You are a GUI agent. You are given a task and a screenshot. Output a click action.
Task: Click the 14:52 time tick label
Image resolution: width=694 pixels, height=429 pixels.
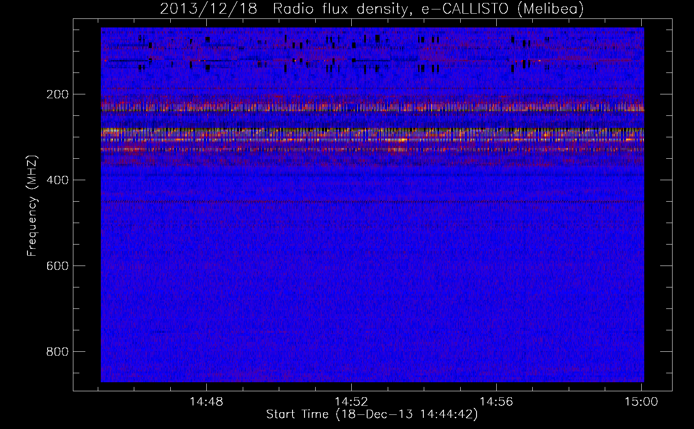pyautogui.click(x=351, y=402)
